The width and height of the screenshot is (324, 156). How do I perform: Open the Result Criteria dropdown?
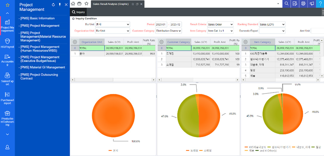pos(220,24)
